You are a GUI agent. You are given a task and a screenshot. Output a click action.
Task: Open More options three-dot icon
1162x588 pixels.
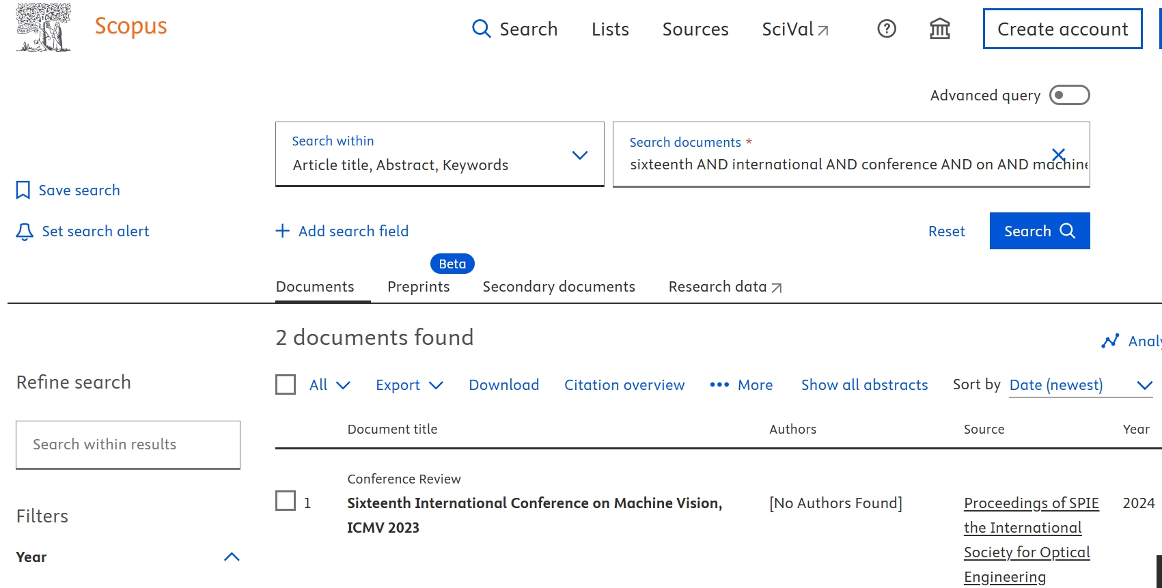[719, 385]
